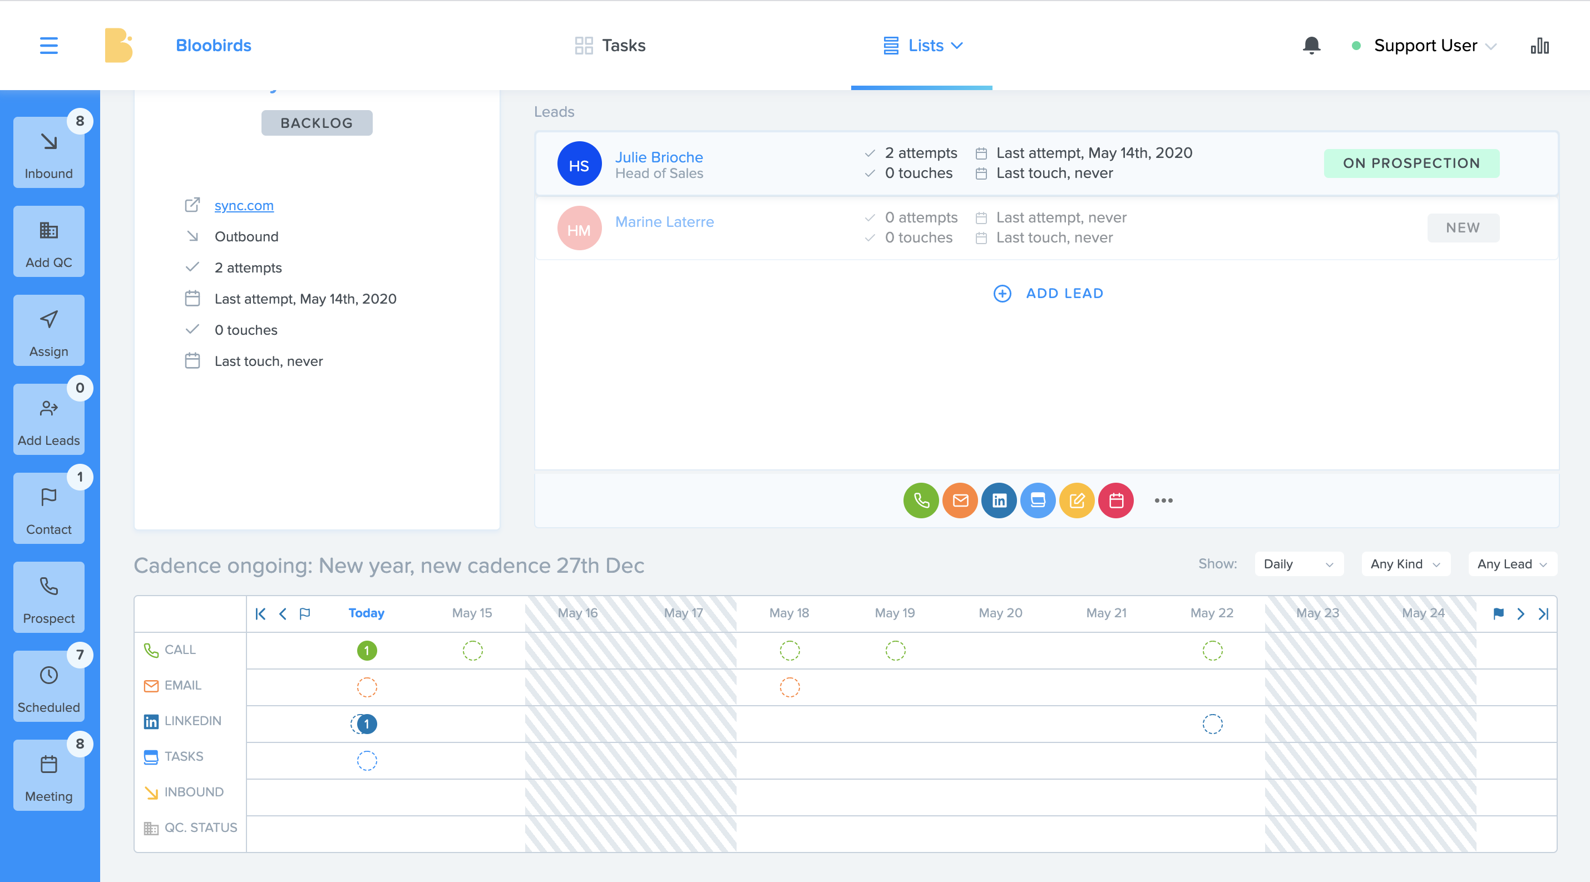Click the HS avatar of Julie Brioche
The height and width of the screenshot is (882, 1590).
click(579, 164)
